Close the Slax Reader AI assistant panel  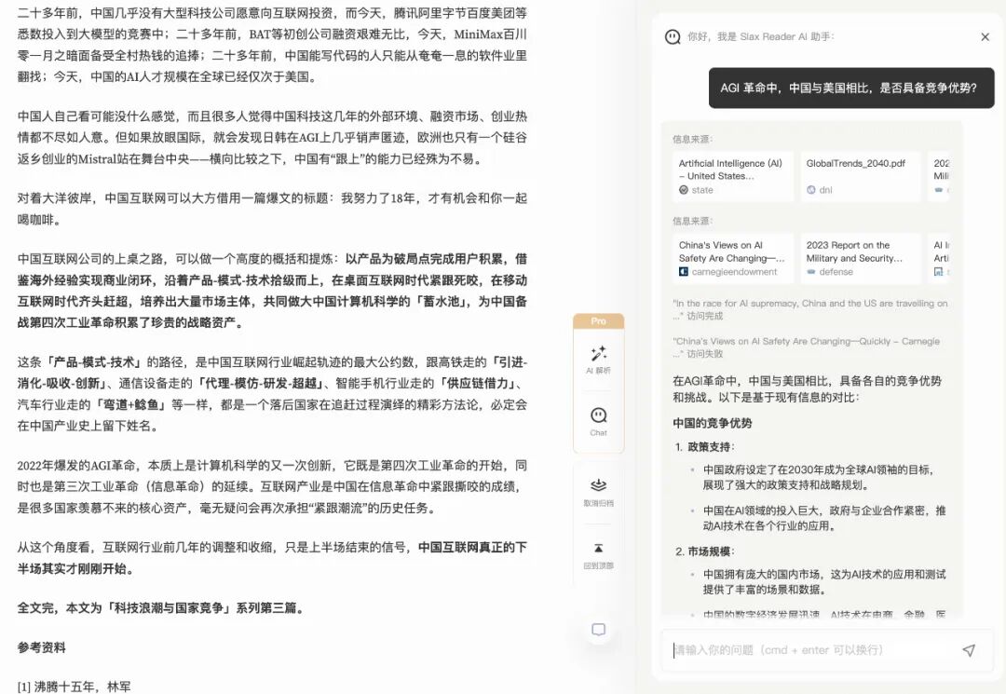pyautogui.click(x=985, y=37)
